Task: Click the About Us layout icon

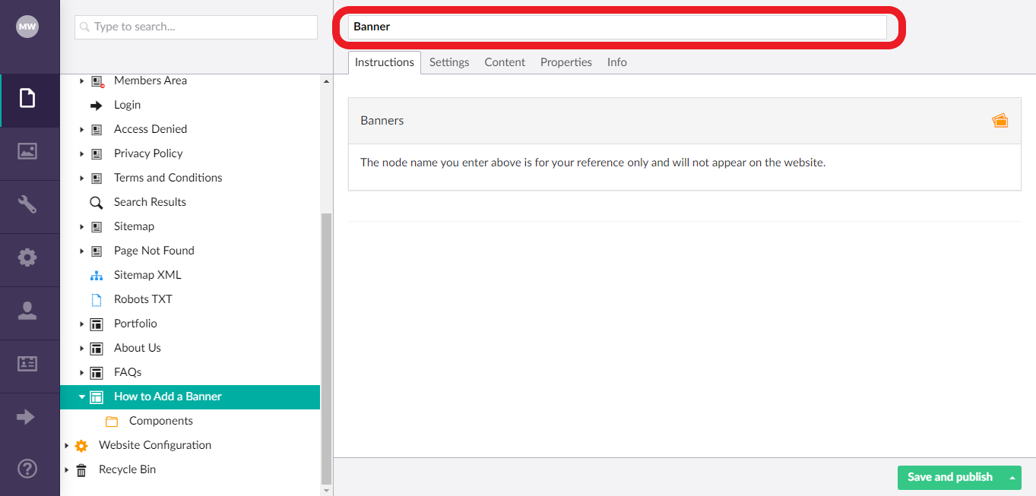Action: (x=97, y=349)
